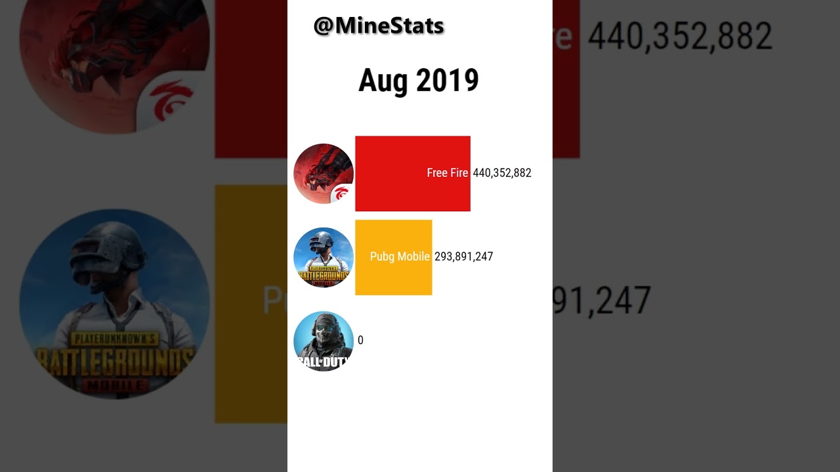Click the 293,891,247 download count
The image size is (840, 472).
tap(463, 257)
